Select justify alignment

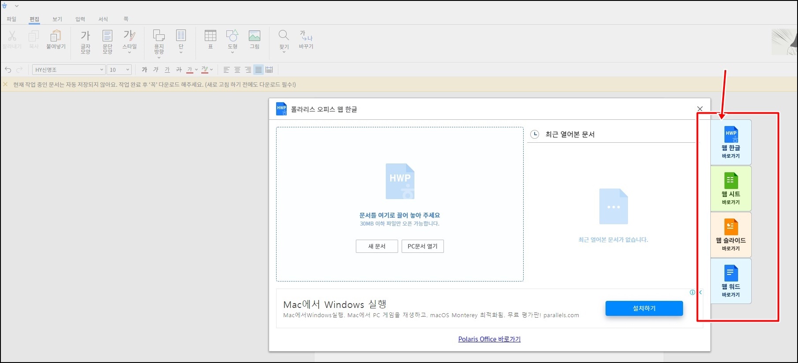pyautogui.click(x=259, y=70)
